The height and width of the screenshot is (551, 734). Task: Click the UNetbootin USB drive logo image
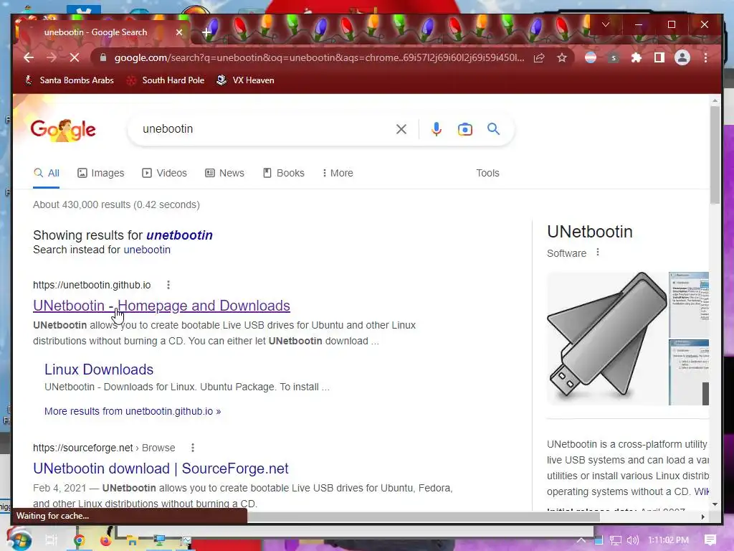click(607, 339)
